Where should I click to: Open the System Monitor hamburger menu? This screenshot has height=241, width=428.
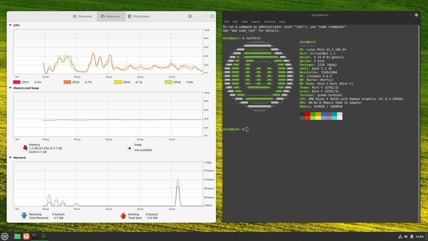click(190, 16)
